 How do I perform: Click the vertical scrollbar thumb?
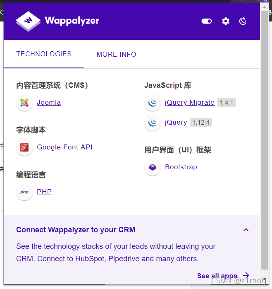[x=264, y=140]
